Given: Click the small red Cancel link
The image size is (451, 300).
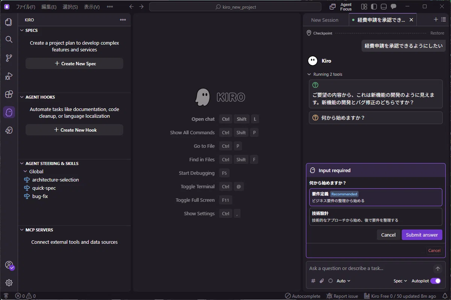Looking at the screenshot, I should 434,250.
